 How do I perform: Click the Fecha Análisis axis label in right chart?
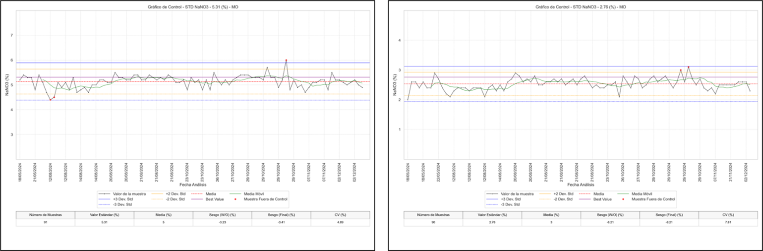(x=581, y=184)
